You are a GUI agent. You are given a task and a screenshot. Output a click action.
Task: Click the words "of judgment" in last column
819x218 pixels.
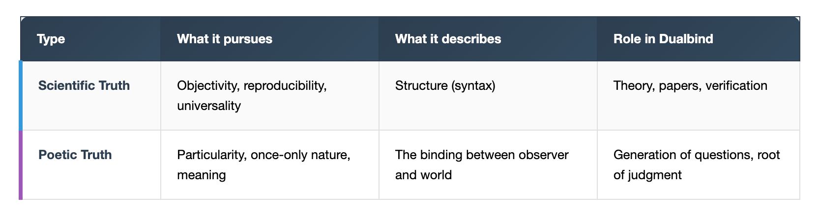pyautogui.click(x=647, y=175)
